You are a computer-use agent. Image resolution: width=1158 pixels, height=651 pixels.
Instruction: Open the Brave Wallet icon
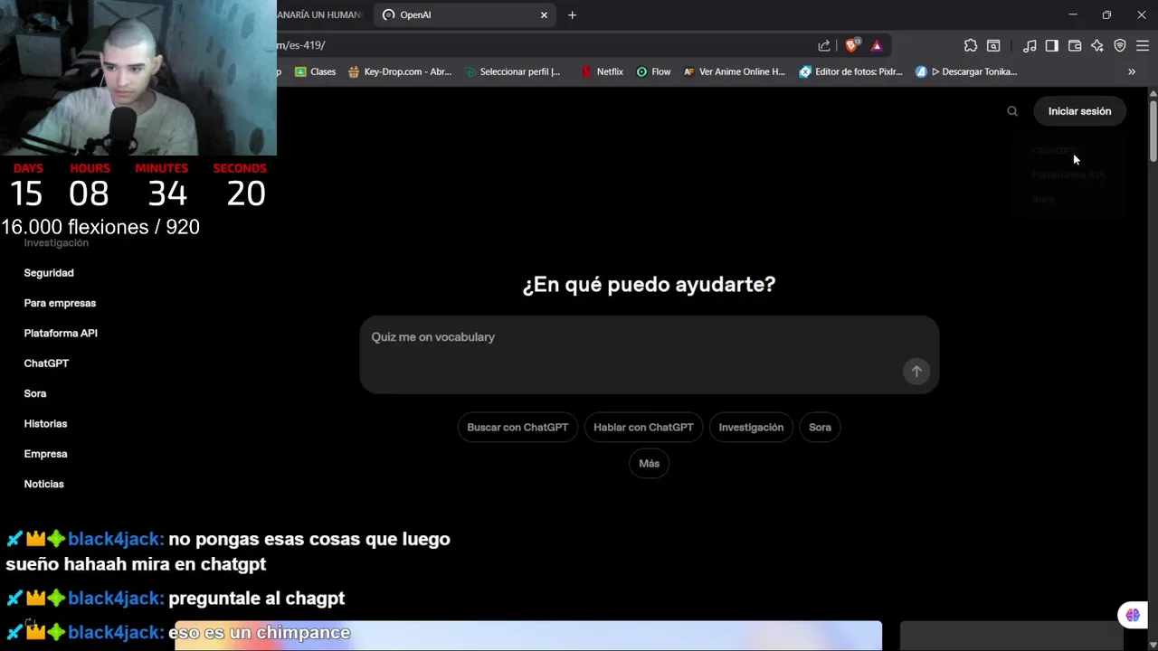1075,45
